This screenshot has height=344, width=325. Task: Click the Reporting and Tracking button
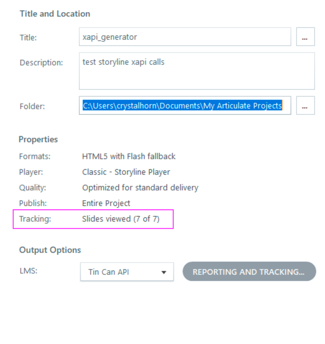249,272
